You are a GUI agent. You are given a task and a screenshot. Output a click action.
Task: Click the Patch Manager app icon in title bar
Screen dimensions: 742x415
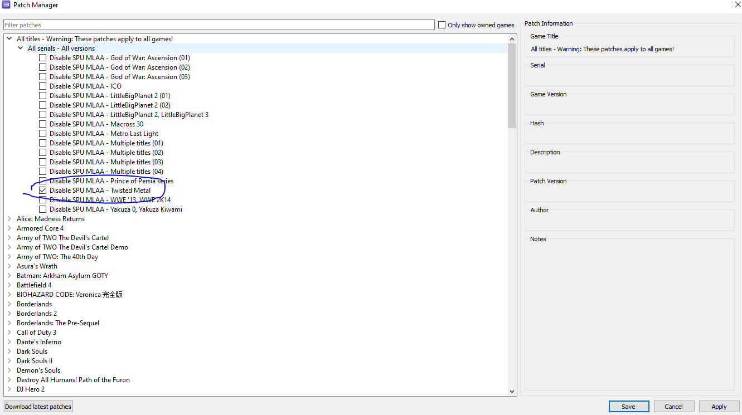[x=6, y=5]
